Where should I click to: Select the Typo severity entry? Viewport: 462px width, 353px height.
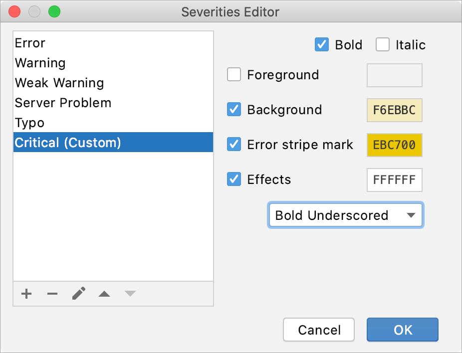coord(29,123)
